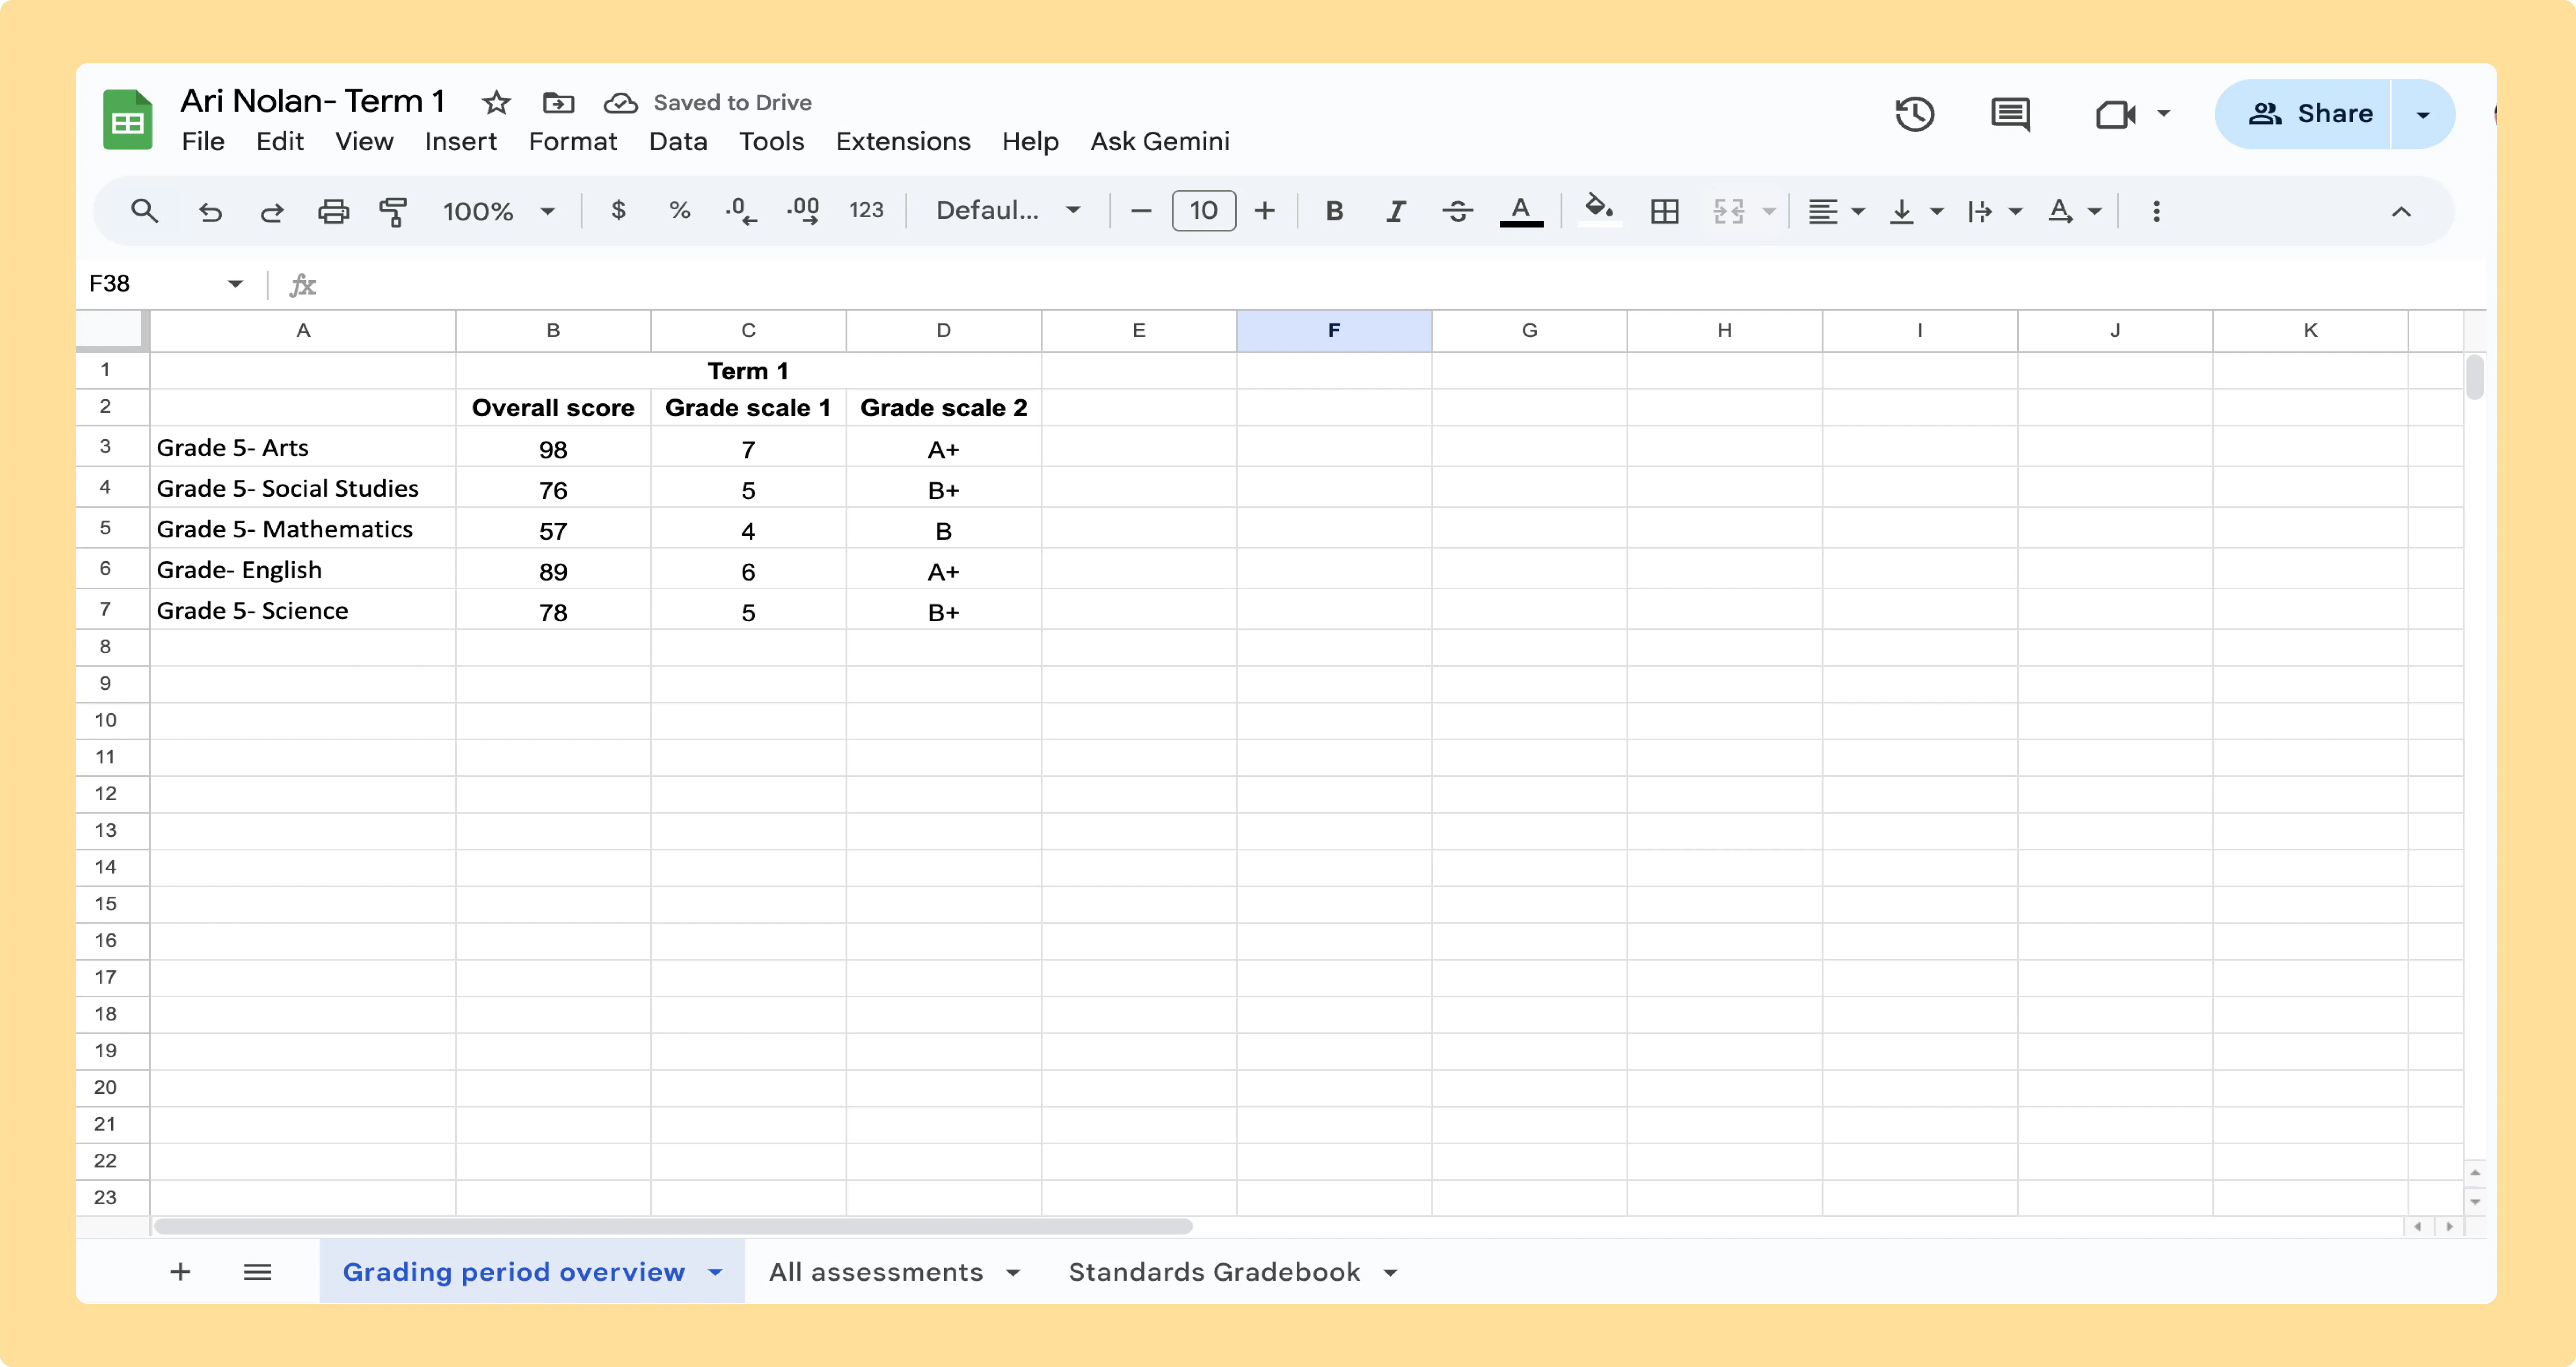
Task: Open the Borders tool
Action: pos(1665,211)
